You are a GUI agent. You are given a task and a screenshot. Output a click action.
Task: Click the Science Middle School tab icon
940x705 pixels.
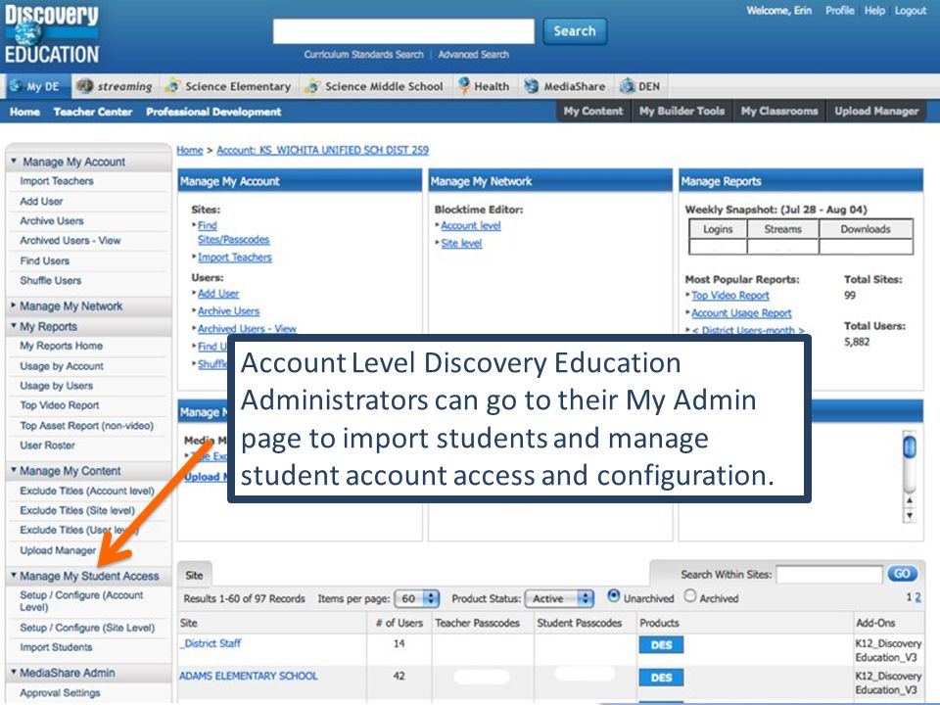(311, 86)
